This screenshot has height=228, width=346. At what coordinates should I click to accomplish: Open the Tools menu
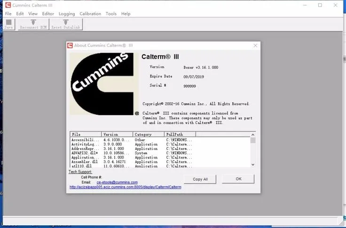111,14
